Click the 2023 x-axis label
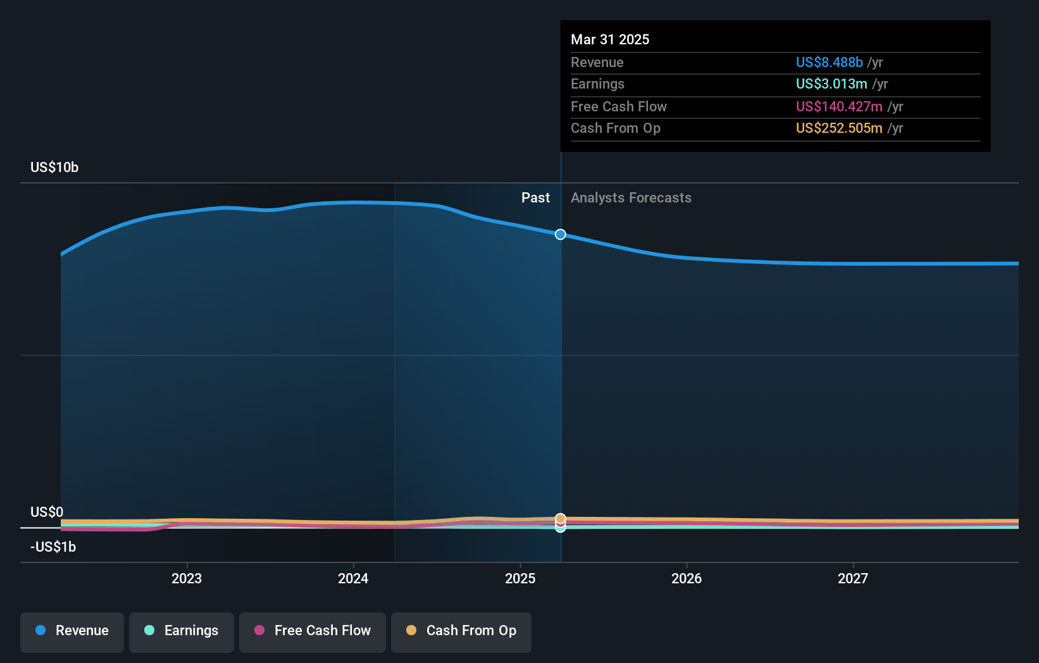The height and width of the screenshot is (663, 1039). click(x=187, y=578)
